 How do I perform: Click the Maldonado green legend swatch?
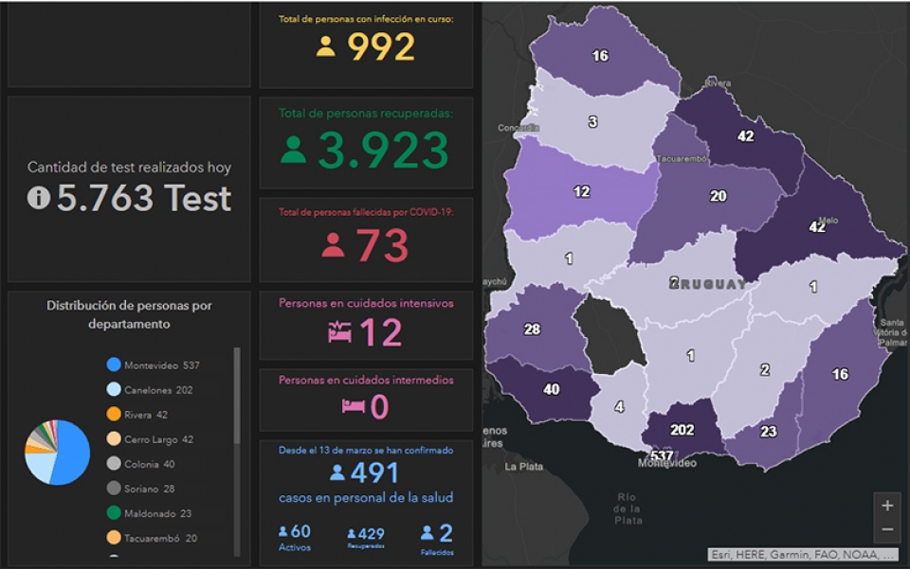114,513
